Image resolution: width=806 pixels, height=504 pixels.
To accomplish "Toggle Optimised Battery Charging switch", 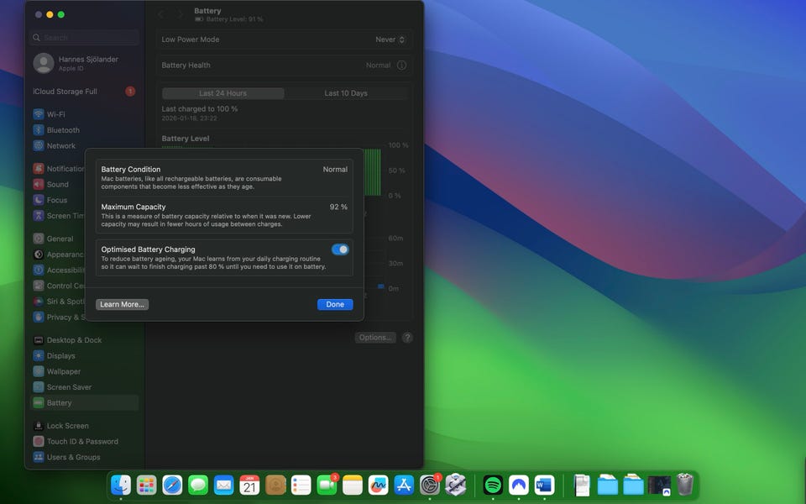I will point(340,249).
